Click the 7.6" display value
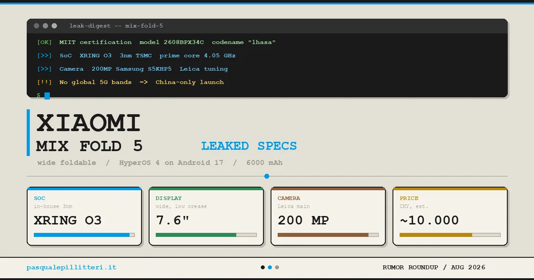The image size is (534, 280). point(173,220)
